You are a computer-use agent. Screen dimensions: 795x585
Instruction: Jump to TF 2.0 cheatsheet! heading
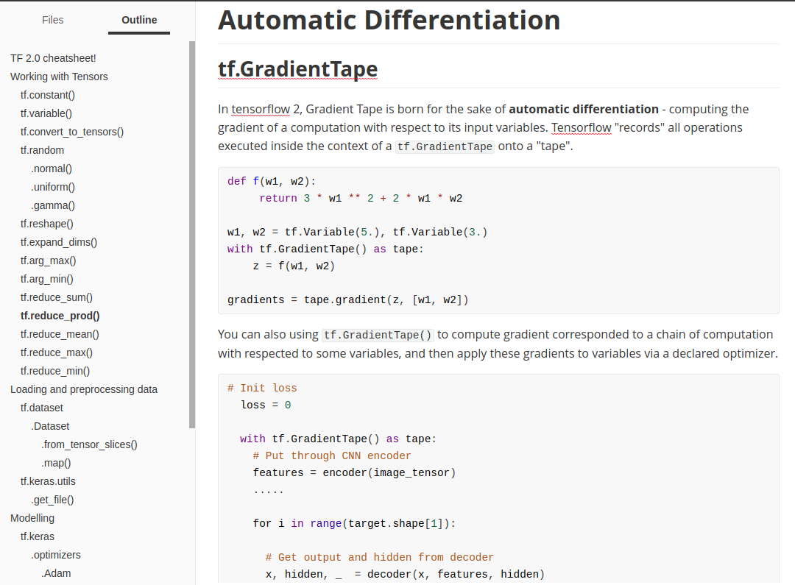pos(53,58)
